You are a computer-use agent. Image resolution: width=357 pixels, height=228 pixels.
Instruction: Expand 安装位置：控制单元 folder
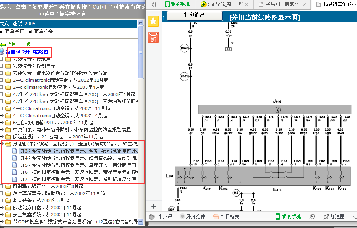tap(1, 66)
